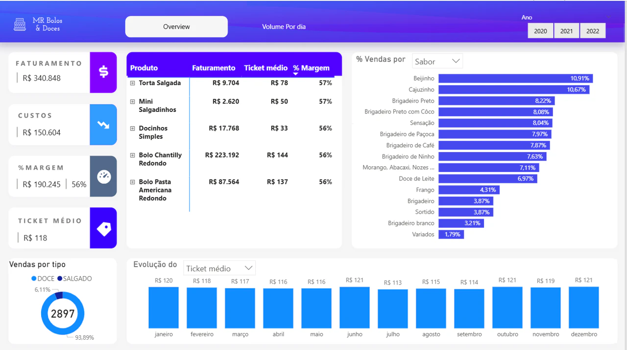Open the Ticket médio dropdown in Evolução do

pos(219,268)
